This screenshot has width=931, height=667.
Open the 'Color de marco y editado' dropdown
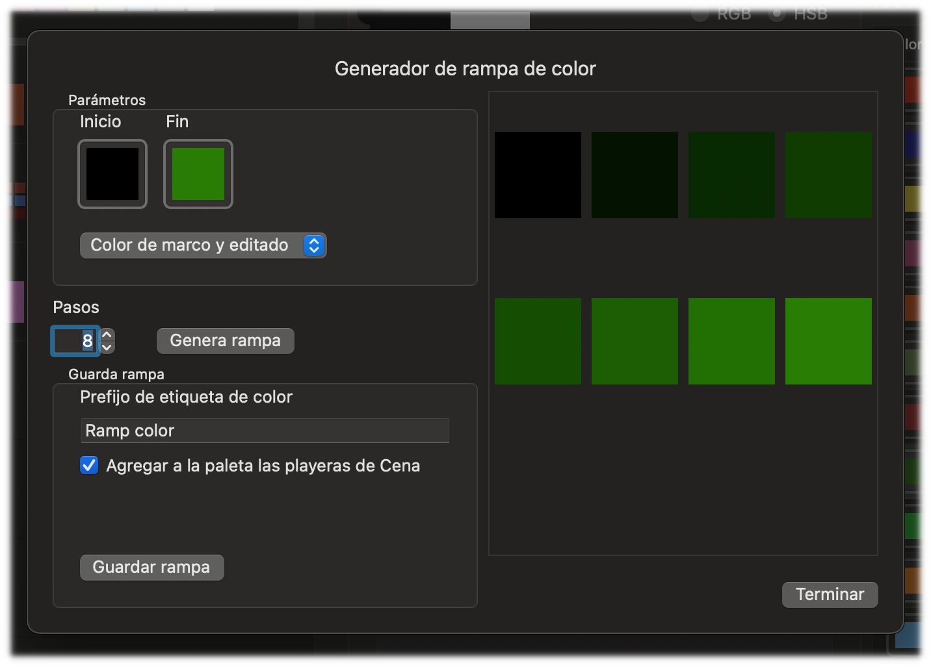pos(203,245)
